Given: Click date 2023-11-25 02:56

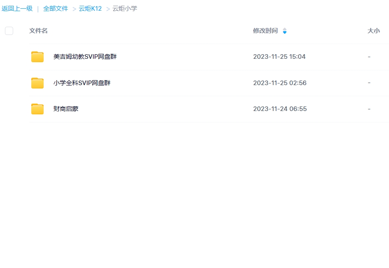Looking at the screenshot, I should point(280,83).
